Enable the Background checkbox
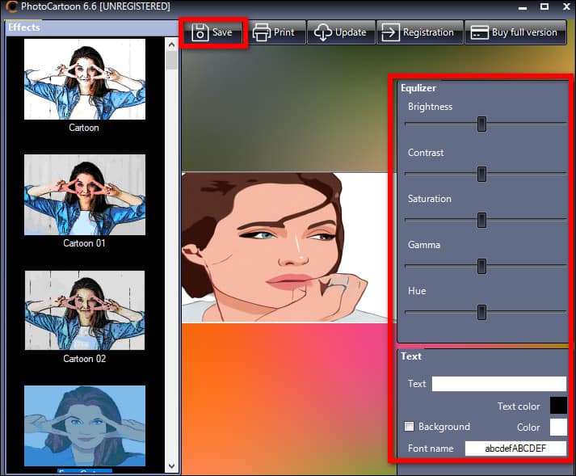This screenshot has height=476, width=576. (409, 427)
